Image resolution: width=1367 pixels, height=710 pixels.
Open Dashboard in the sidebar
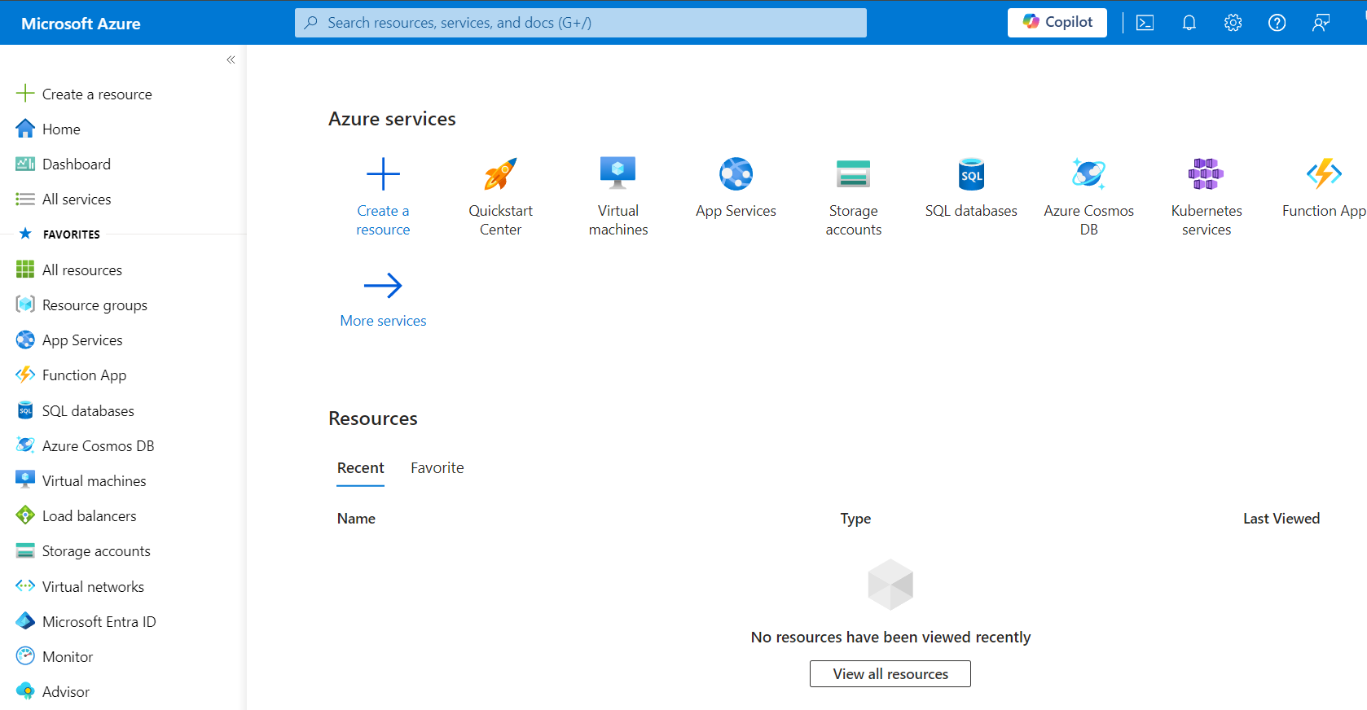(x=63, y=164)
